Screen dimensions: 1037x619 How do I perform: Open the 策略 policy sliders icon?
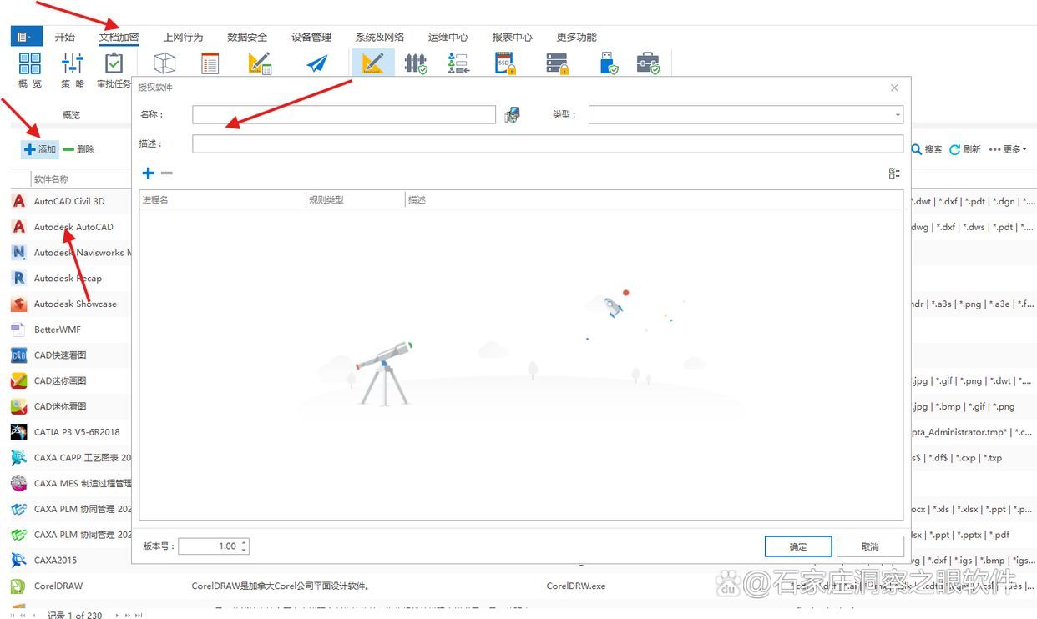73,63
